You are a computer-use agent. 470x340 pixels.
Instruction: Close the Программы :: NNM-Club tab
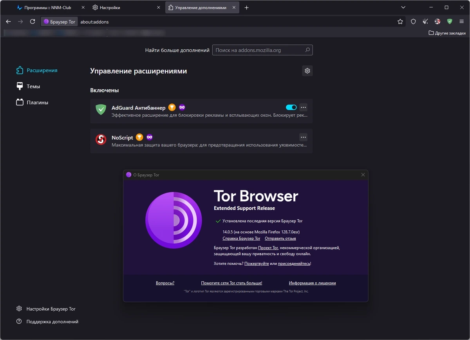[83, 7]
